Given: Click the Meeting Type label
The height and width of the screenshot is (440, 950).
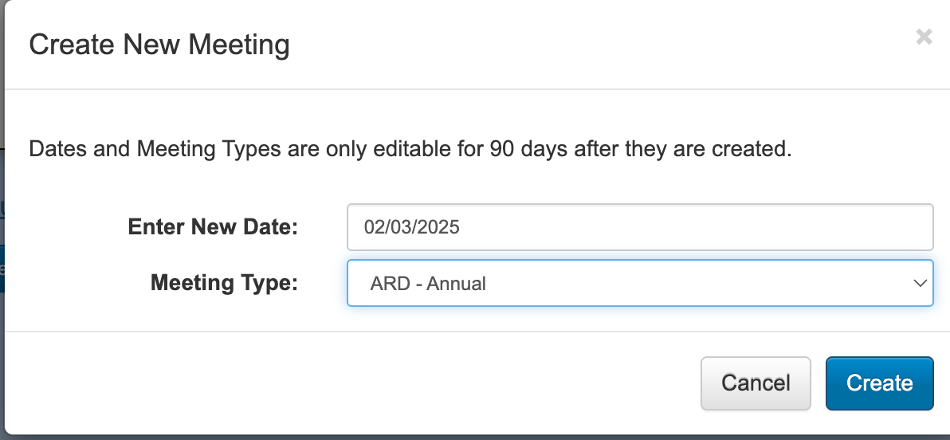Looking at the screenshot, I should click(224, 282).
